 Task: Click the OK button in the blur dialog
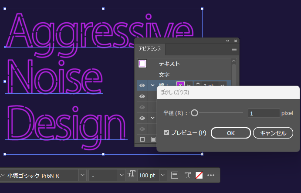[x=230, y=133]
